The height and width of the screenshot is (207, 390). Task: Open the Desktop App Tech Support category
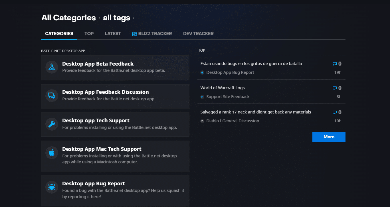[96, 121]
